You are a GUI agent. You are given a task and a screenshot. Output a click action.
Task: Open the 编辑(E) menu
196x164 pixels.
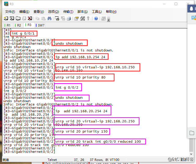pos(24,12)
